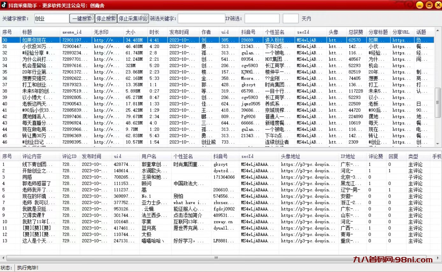Select comment row 郭老师感冒了
This screenshot has height=272, width=442.
pos(221,183)
